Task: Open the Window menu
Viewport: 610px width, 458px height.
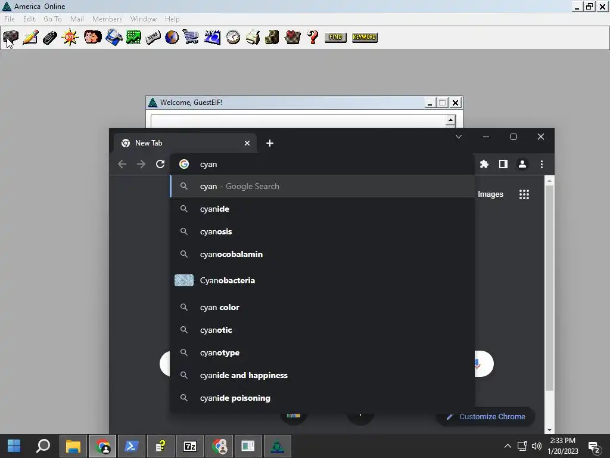Action: [144, 19]
